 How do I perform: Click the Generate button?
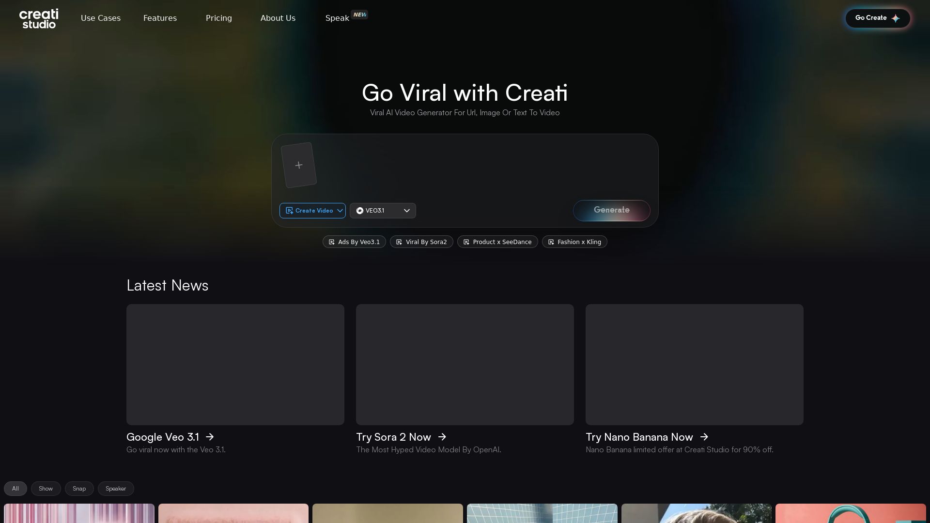tap(611, 210)
